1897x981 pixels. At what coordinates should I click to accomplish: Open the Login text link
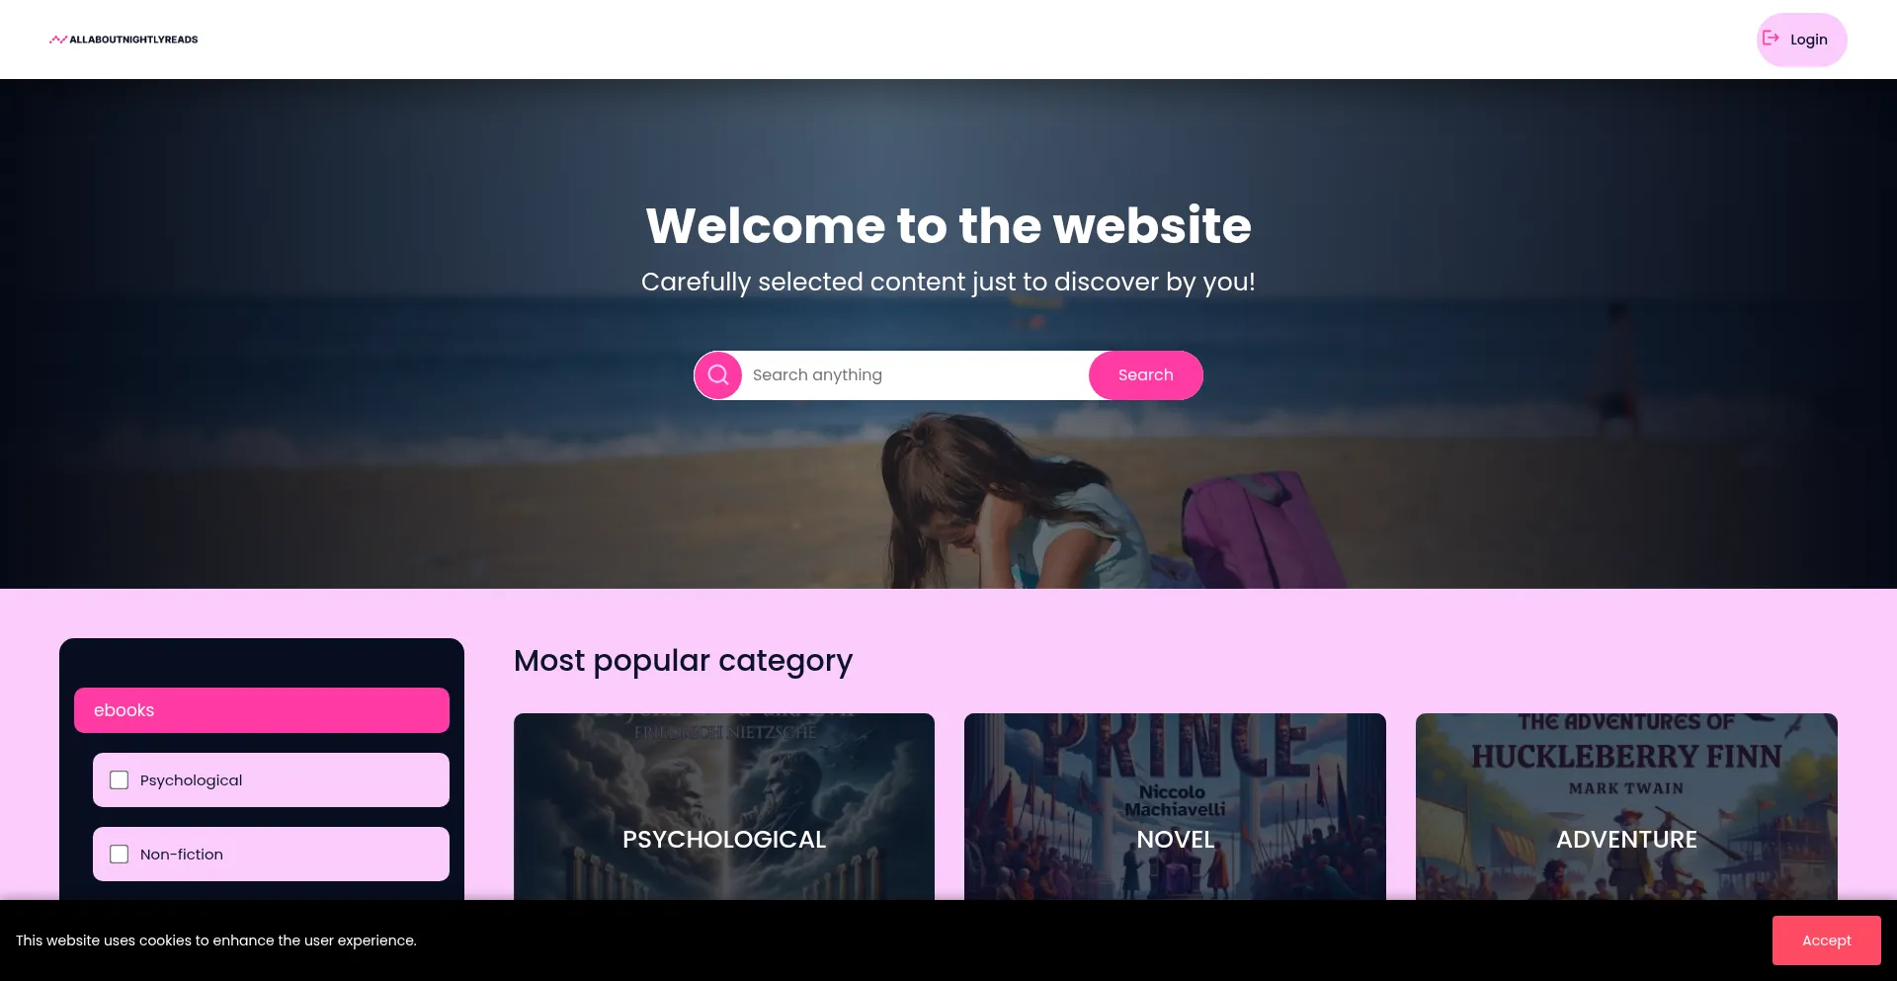[1809, 40]
